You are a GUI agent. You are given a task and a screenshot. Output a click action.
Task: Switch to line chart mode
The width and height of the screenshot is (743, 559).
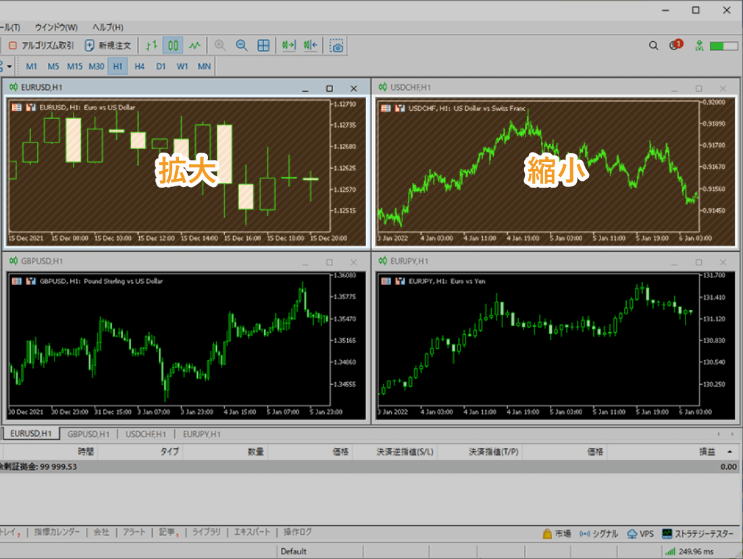[x=195, y=45]
